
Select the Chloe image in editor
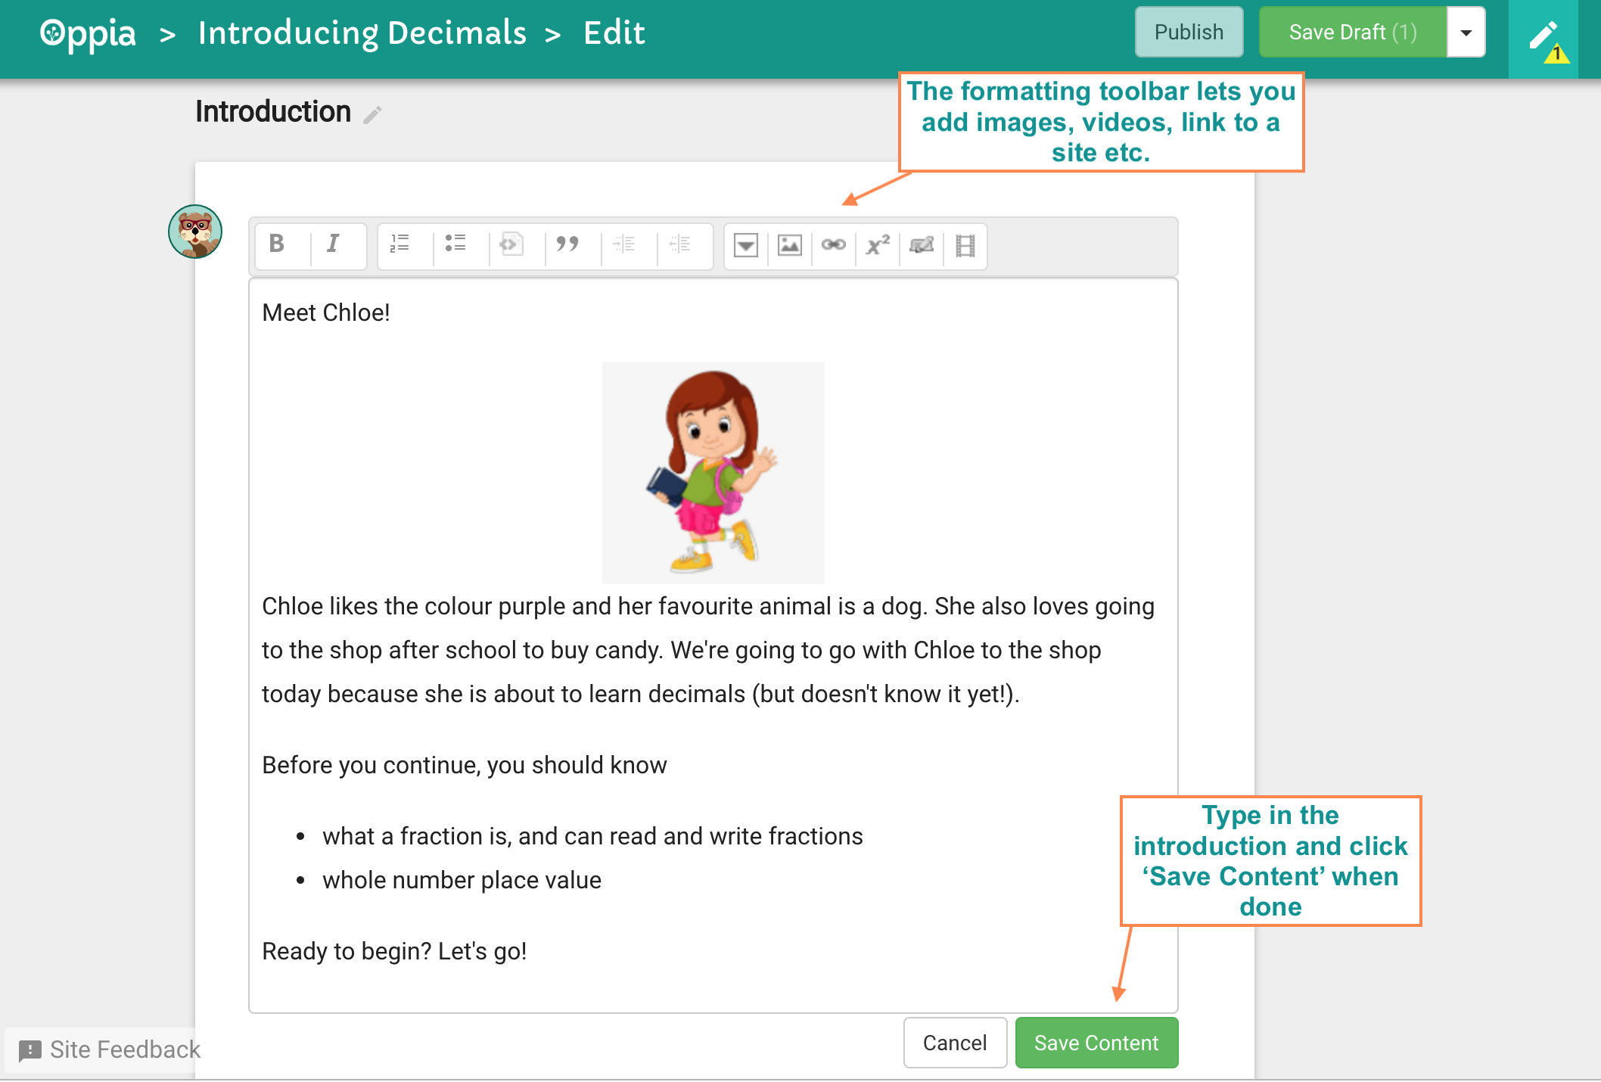point(713,472)
